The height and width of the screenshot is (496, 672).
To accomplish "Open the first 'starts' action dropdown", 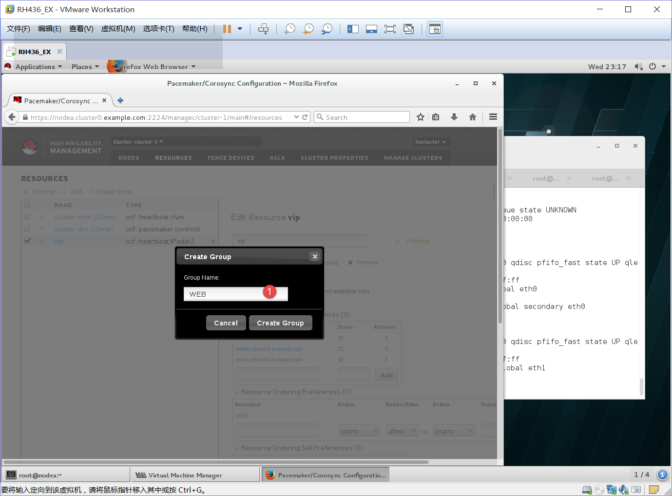I will click(x=359, y=431).
